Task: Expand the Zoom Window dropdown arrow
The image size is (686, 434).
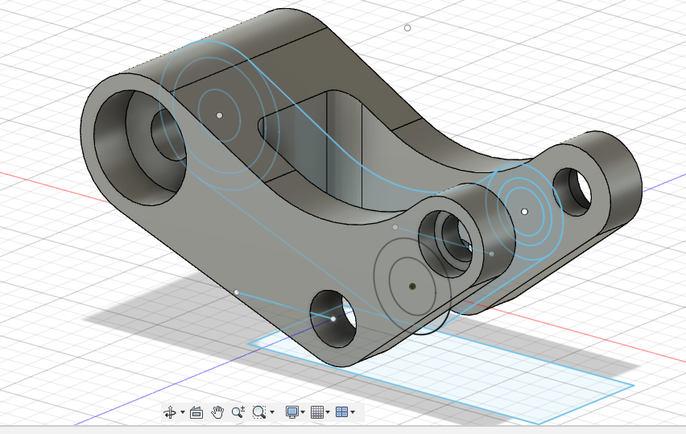Action: click(x=272, y=413)
